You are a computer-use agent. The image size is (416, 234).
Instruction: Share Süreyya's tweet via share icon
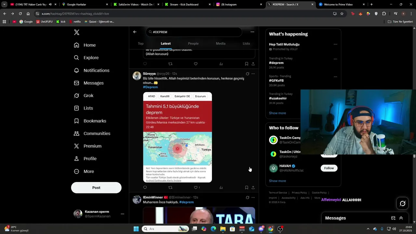[x=253, y=188]
